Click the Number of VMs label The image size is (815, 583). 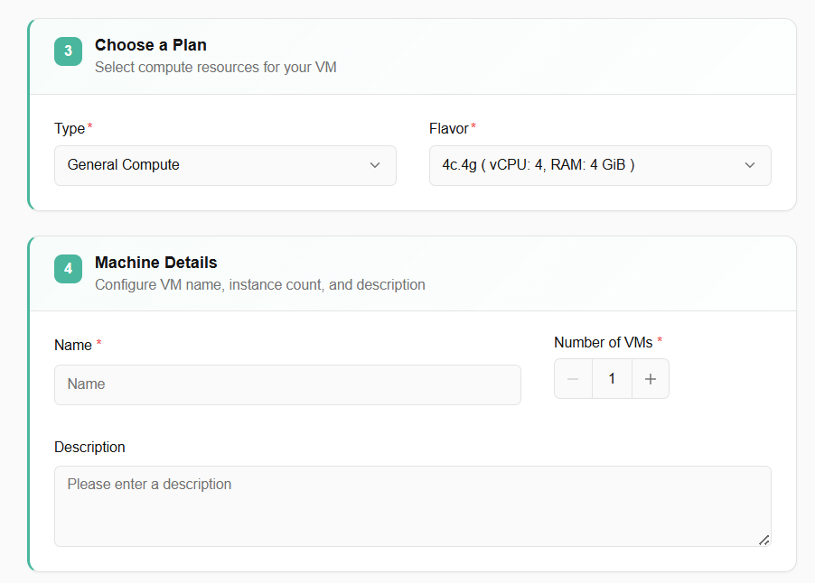coord(603,342)
